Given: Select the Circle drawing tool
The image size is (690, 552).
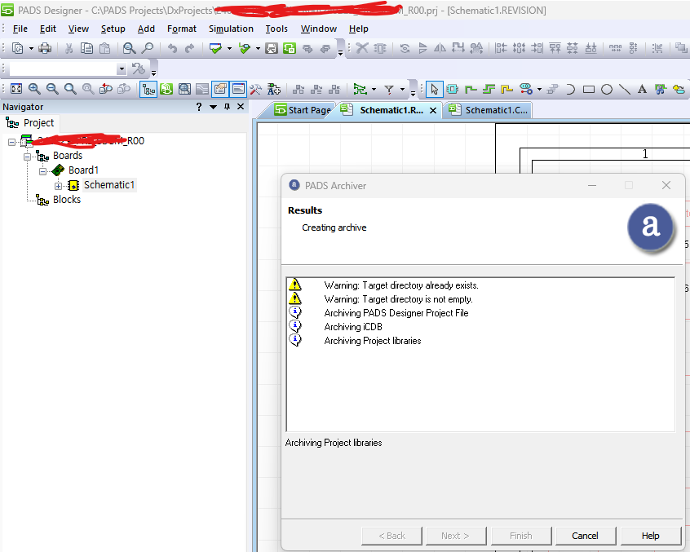Looking at the screenshot, I should pos(607,90).
